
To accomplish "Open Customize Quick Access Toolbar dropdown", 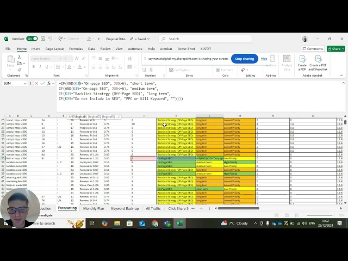I will click(98, 39).
